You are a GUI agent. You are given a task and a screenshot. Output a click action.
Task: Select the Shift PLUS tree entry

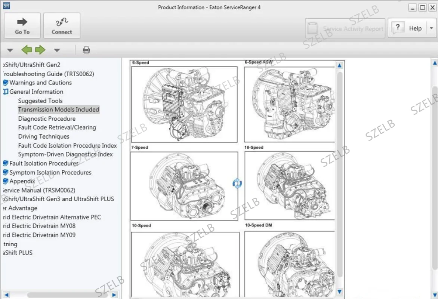pyautogui.click(x=18, y=253)
